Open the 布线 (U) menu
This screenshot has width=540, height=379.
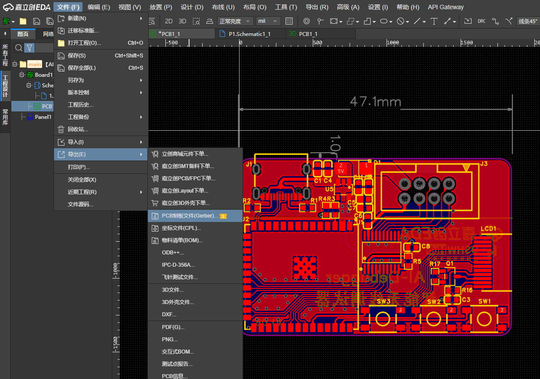point(223,7)
